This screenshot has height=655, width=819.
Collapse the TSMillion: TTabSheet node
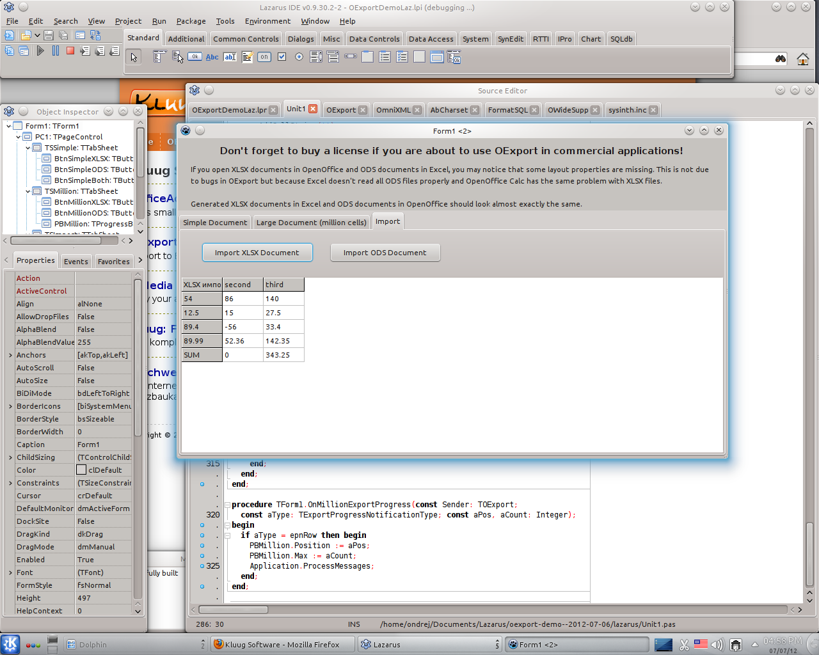tap(29, 191)
